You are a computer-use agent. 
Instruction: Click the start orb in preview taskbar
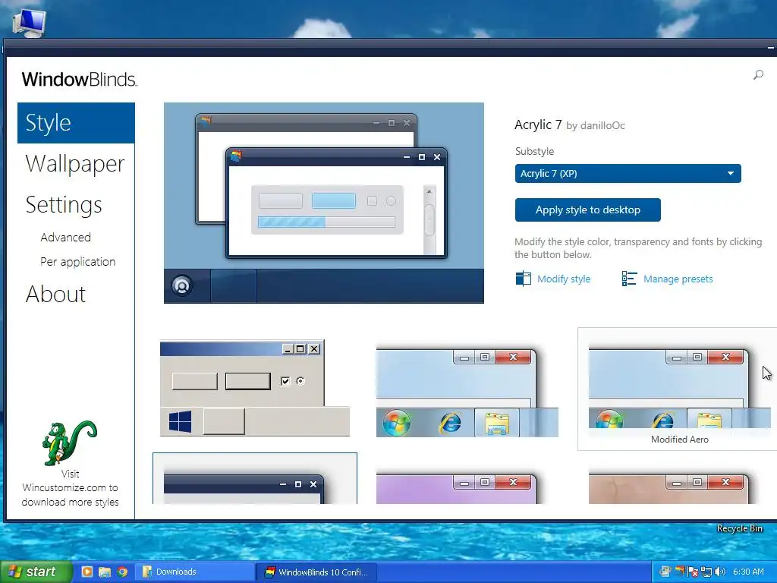coord(182,286)
